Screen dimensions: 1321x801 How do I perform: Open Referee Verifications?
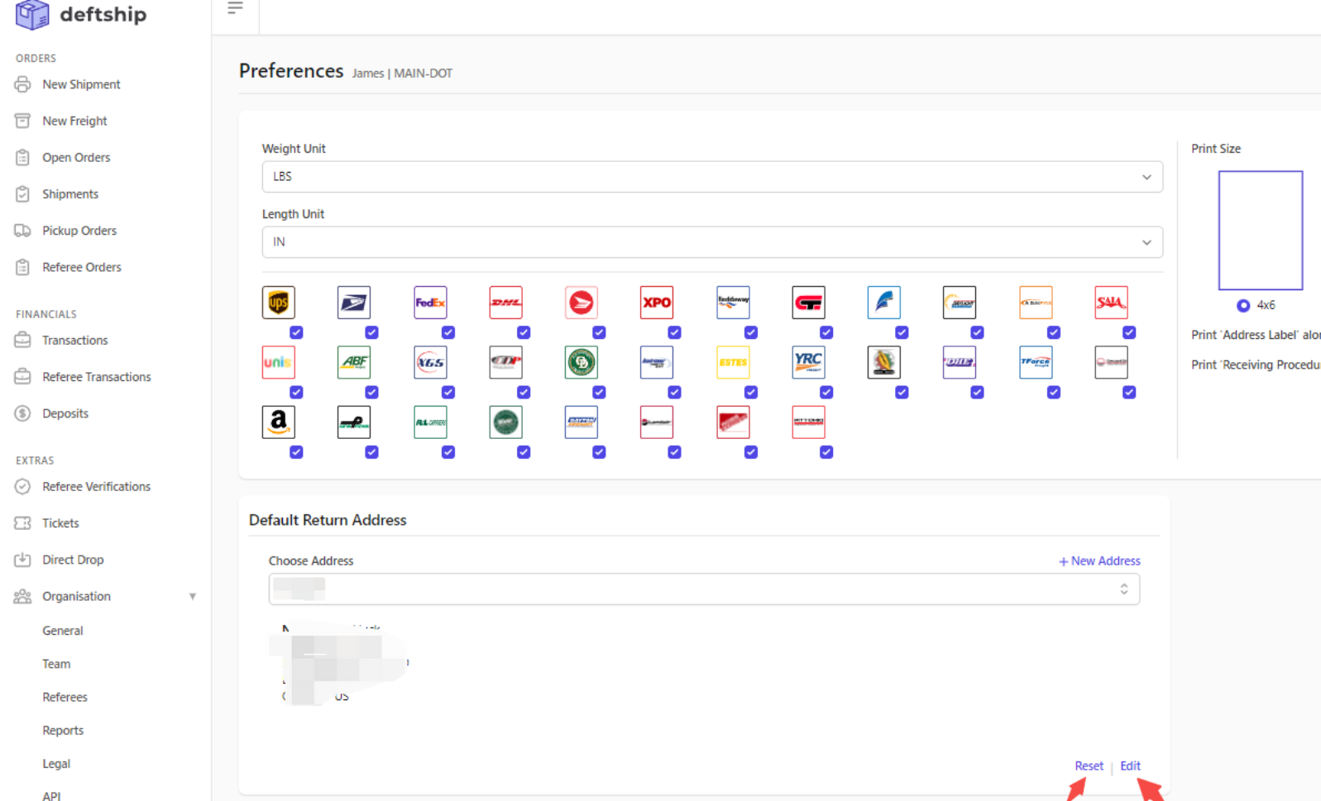coord(97,487)
